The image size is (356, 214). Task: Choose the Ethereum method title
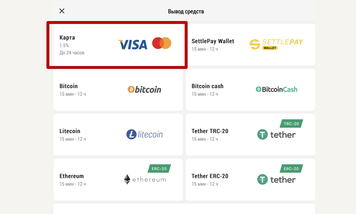(x=71, y=176)
